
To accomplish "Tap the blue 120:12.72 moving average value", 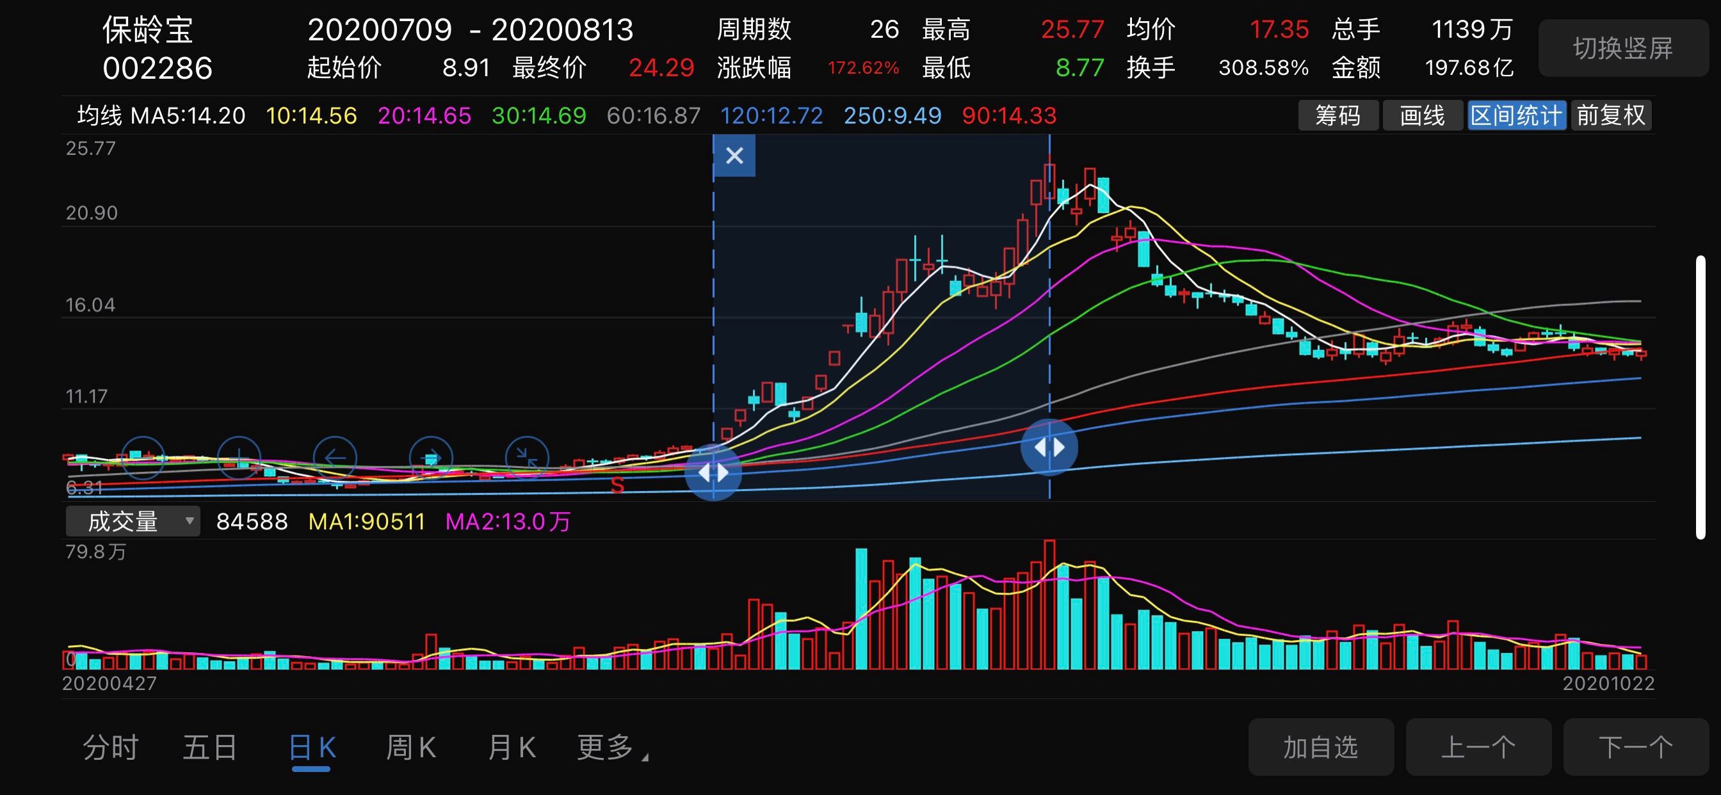I will tap(772, 116).
